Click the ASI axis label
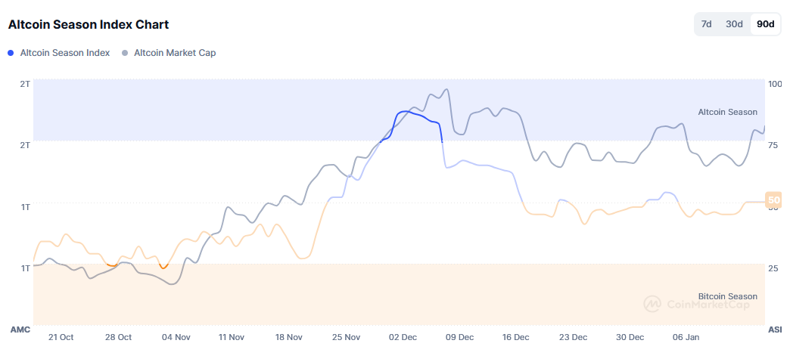 point(775,330)
